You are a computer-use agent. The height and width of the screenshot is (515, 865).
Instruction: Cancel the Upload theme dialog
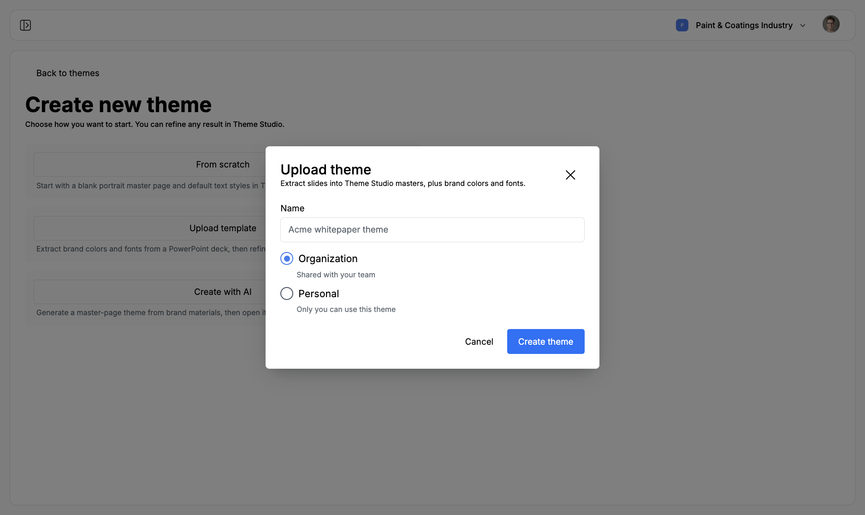point(479,341)
